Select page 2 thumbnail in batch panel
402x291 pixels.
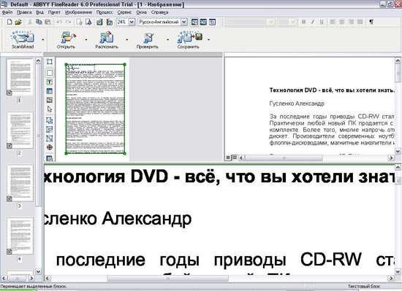tap(20, 130)
